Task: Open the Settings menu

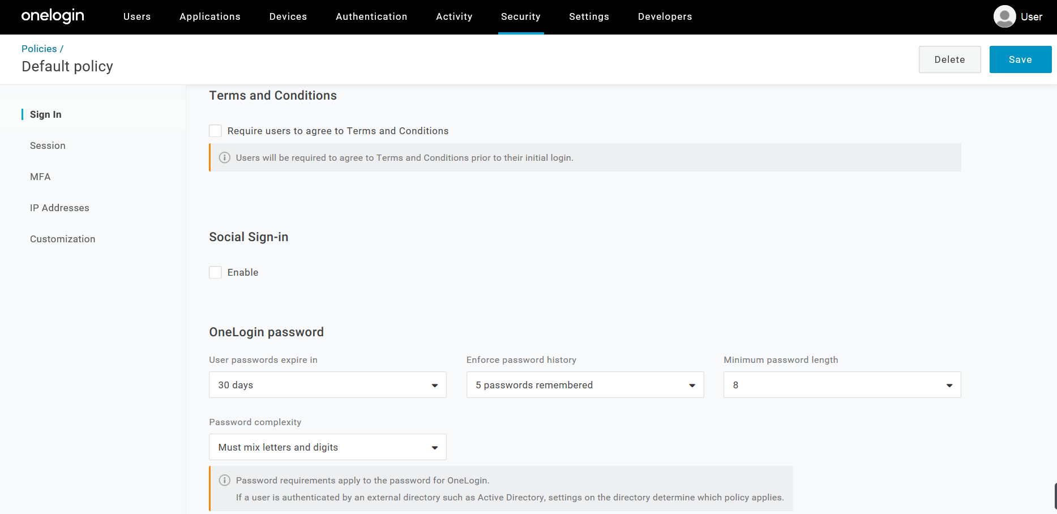Action: pos(589,16)
